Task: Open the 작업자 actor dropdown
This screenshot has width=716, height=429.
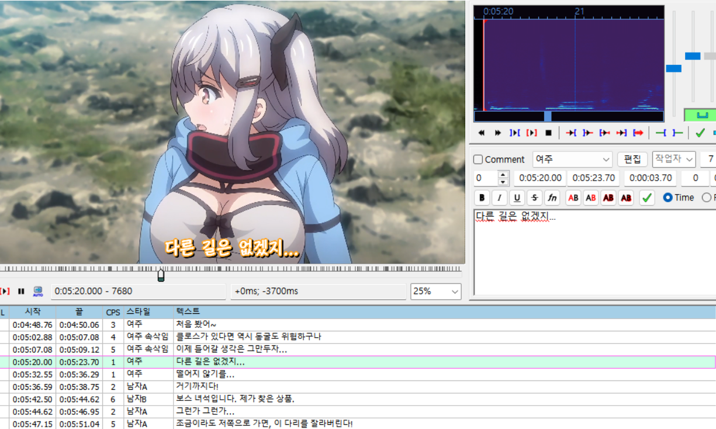Action: [674, 159]
